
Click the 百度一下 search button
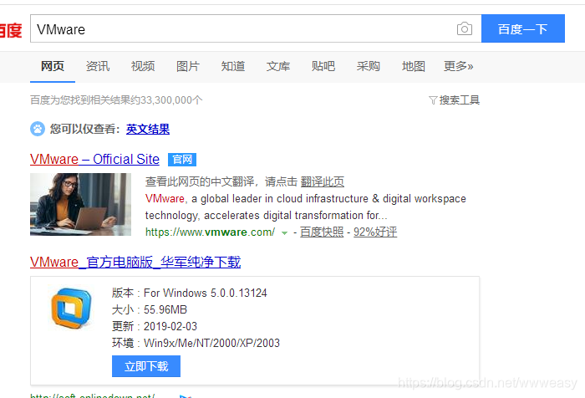[522, 28]
